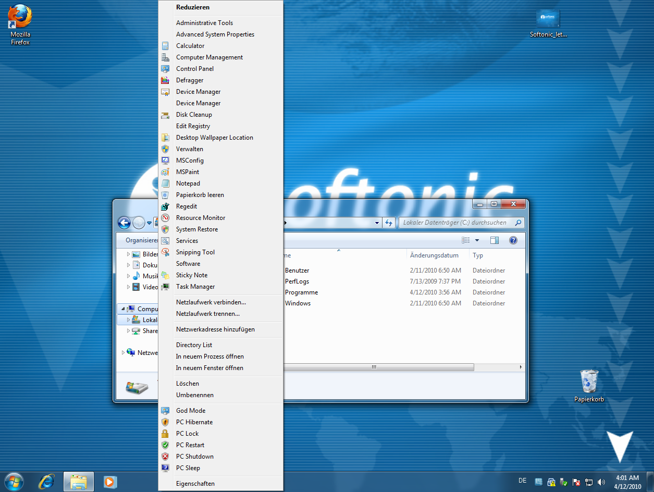This screenshot has height=492, width=654.
Task: Open the Mozilla Firefox desktop shortcut
Action: 20,23
